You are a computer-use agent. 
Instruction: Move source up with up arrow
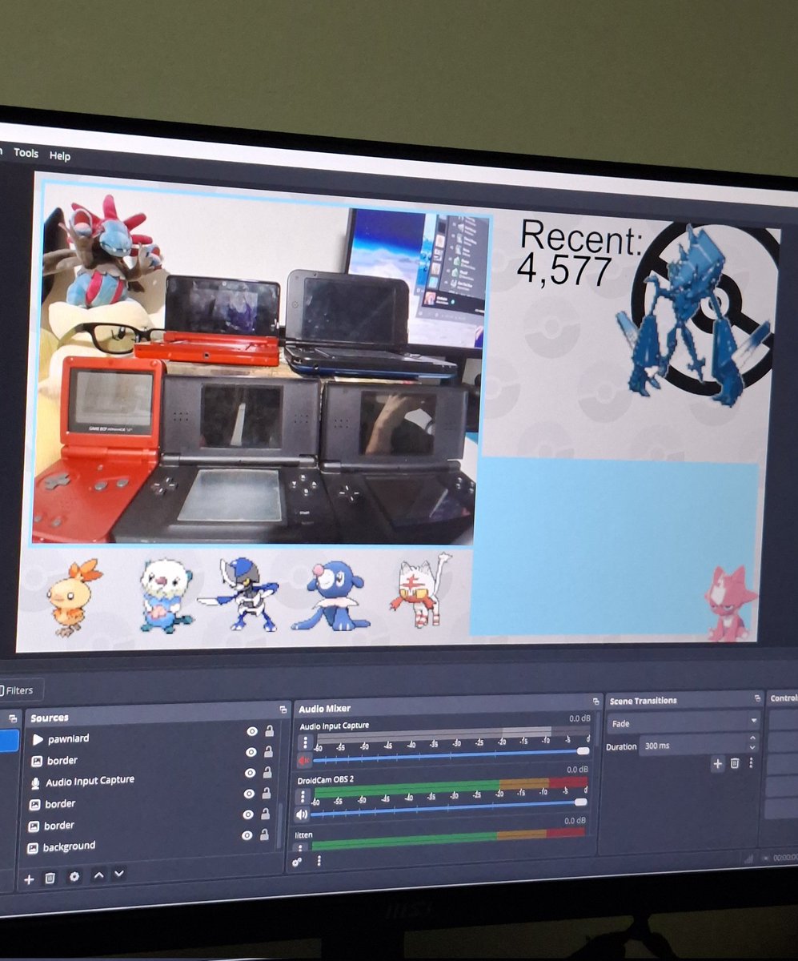pyautogui.click(x=98, y=875)
